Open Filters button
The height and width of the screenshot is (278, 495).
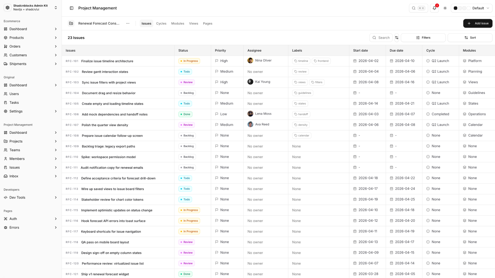[x=423, y=38]
